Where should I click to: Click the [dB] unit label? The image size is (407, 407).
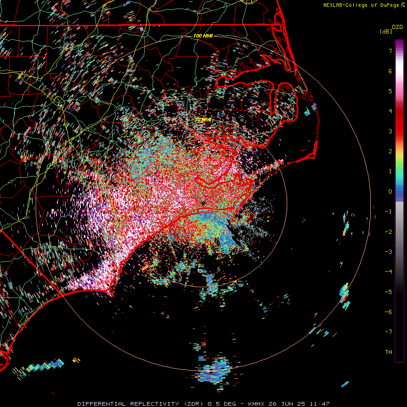pyautogui.click(x=386, y=31)
